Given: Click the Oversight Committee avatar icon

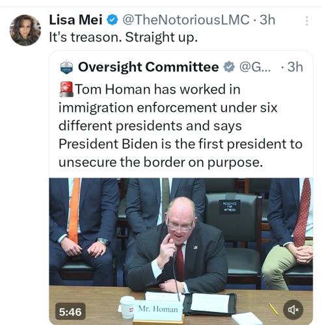Looking at the screenshot, I should pos(66,67).
